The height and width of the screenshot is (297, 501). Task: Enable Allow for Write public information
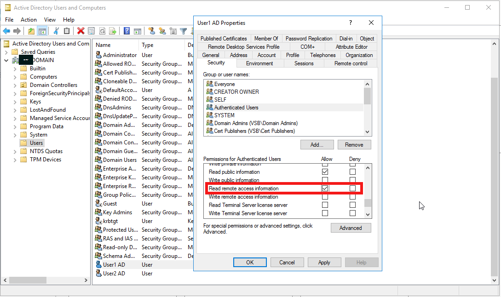coord(325,180)
